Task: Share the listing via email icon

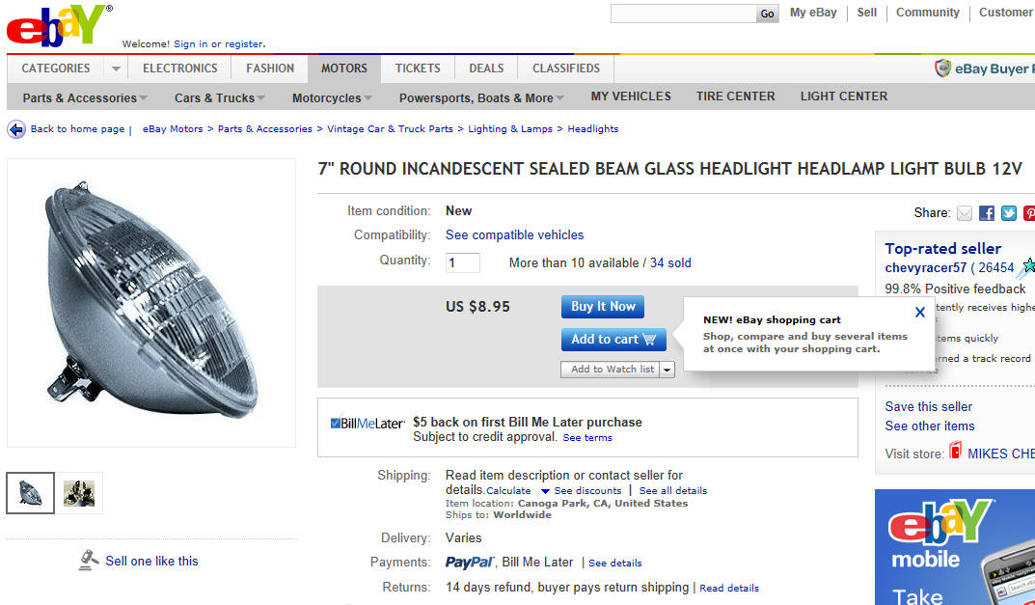Action: point(965,213)
